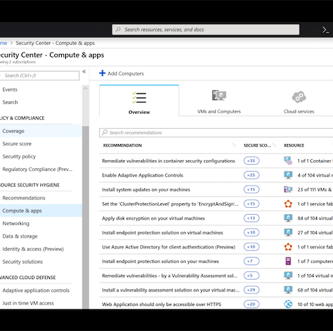This screenshot has height=331, width=333.
Task: Open Enable Adaptive Application Controls recommendation
Action: [x=142, y=175]
